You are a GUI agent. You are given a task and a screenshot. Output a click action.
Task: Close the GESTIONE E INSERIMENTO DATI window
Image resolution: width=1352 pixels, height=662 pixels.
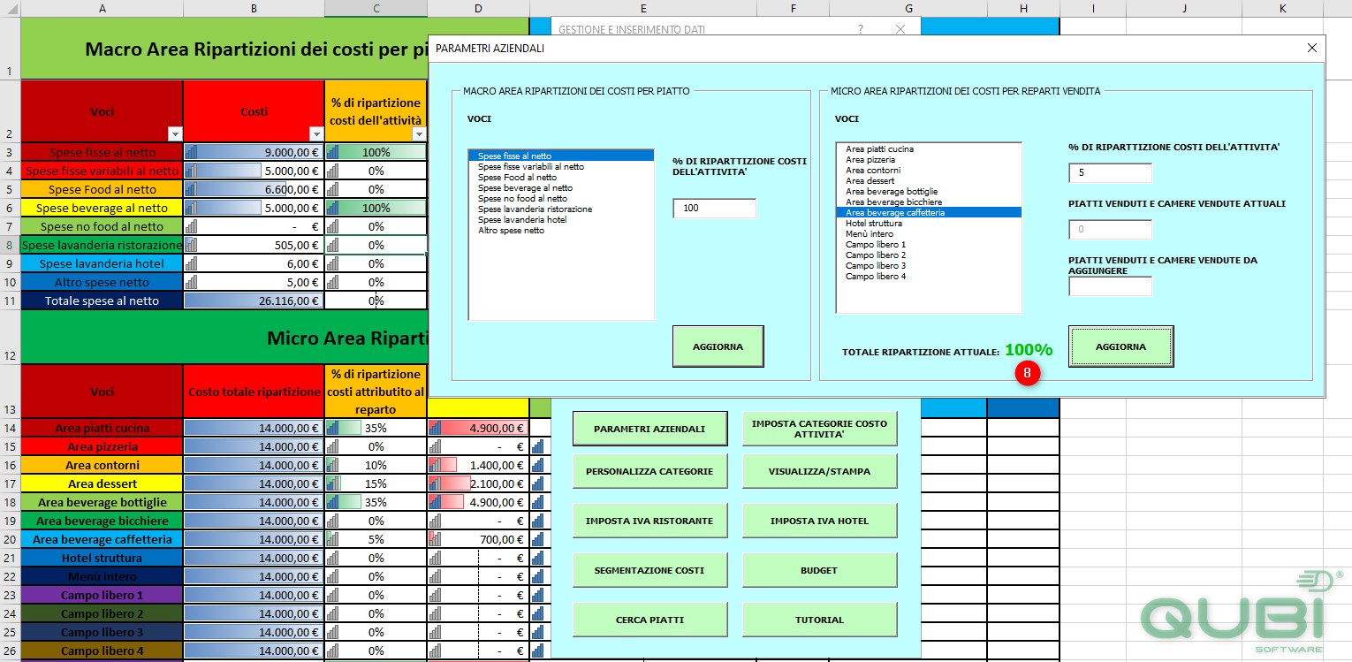tap(900, 29)
